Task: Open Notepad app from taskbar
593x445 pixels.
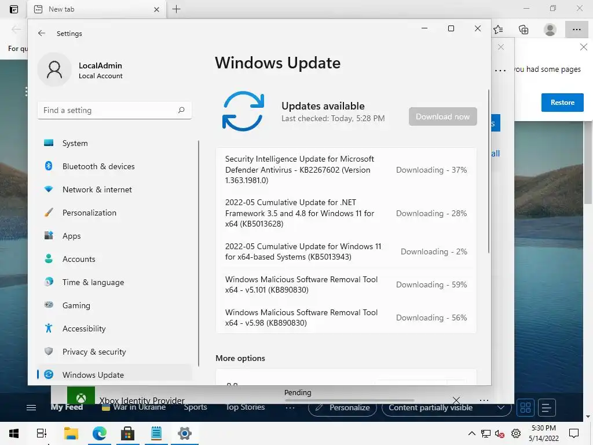Action: click(156, 433)
